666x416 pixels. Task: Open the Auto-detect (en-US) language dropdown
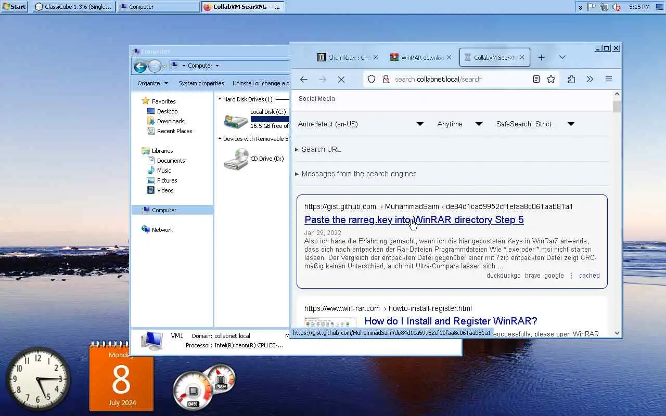361,124
